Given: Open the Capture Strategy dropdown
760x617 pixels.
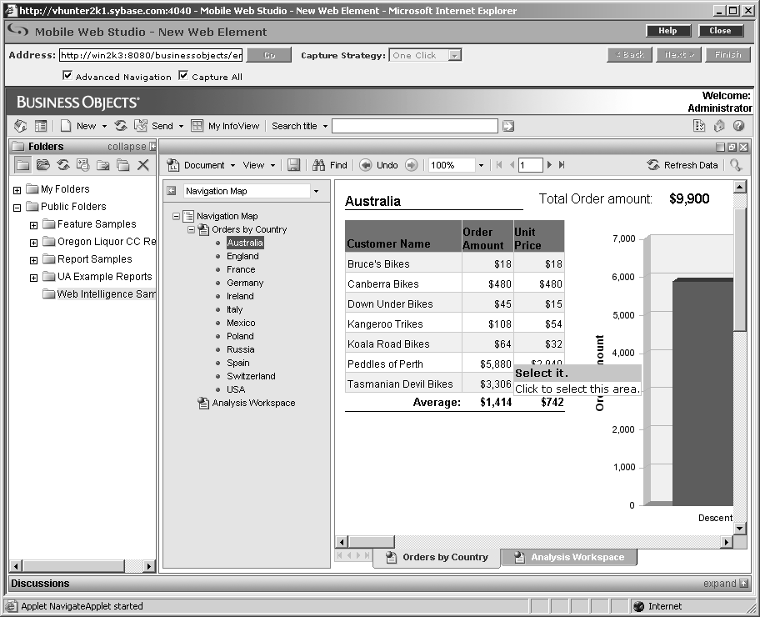Looking at the screenshot, I should tap(454, 55).
